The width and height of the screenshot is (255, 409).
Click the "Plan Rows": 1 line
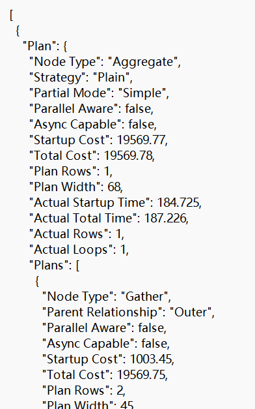(71, 172)
